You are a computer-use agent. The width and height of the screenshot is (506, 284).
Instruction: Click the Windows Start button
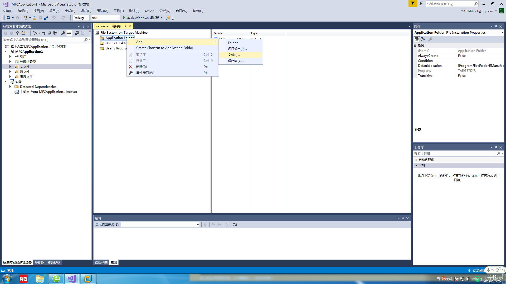[7, 279]
